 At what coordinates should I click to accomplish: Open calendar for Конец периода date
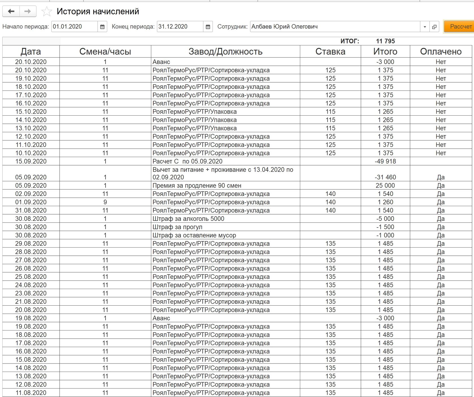(208, 27)
